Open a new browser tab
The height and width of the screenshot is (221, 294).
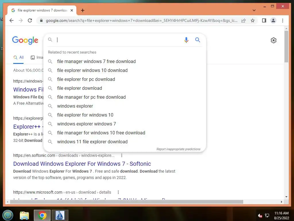(x=82, y=10)
